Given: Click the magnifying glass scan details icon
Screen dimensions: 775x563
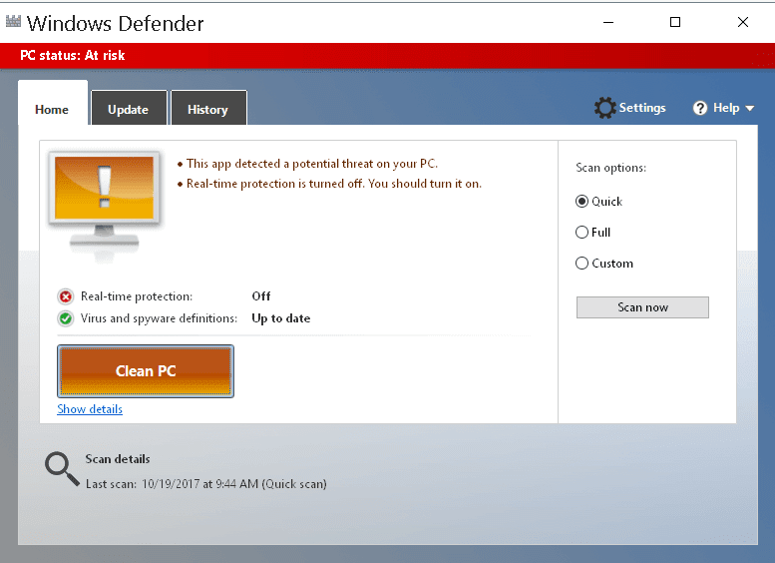Looking at the screenshot, I should pyautogui.click(x=62, y=469).
